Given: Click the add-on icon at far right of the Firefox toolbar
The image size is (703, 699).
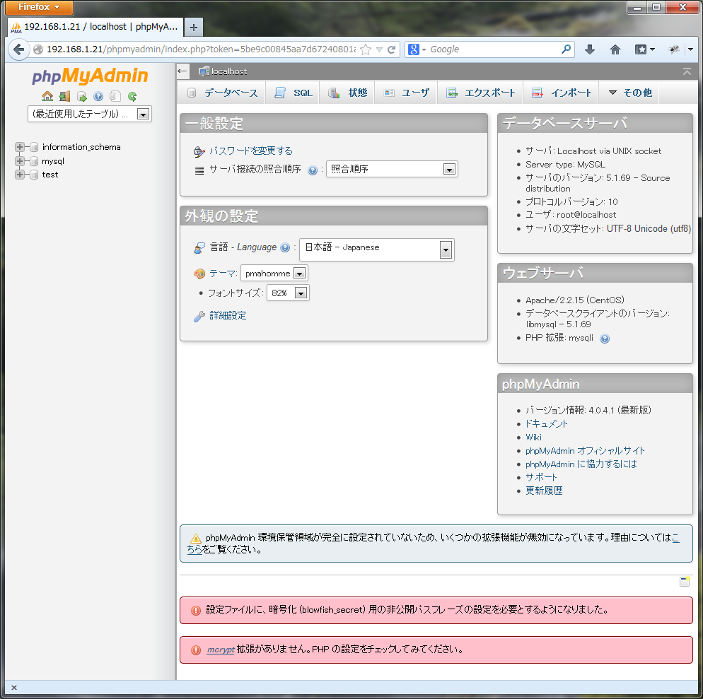Looking at the screenshot, I should pos(674,49).
